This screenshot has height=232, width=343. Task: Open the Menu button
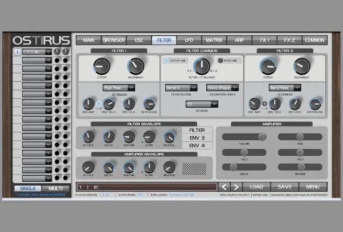pos(313,187)
